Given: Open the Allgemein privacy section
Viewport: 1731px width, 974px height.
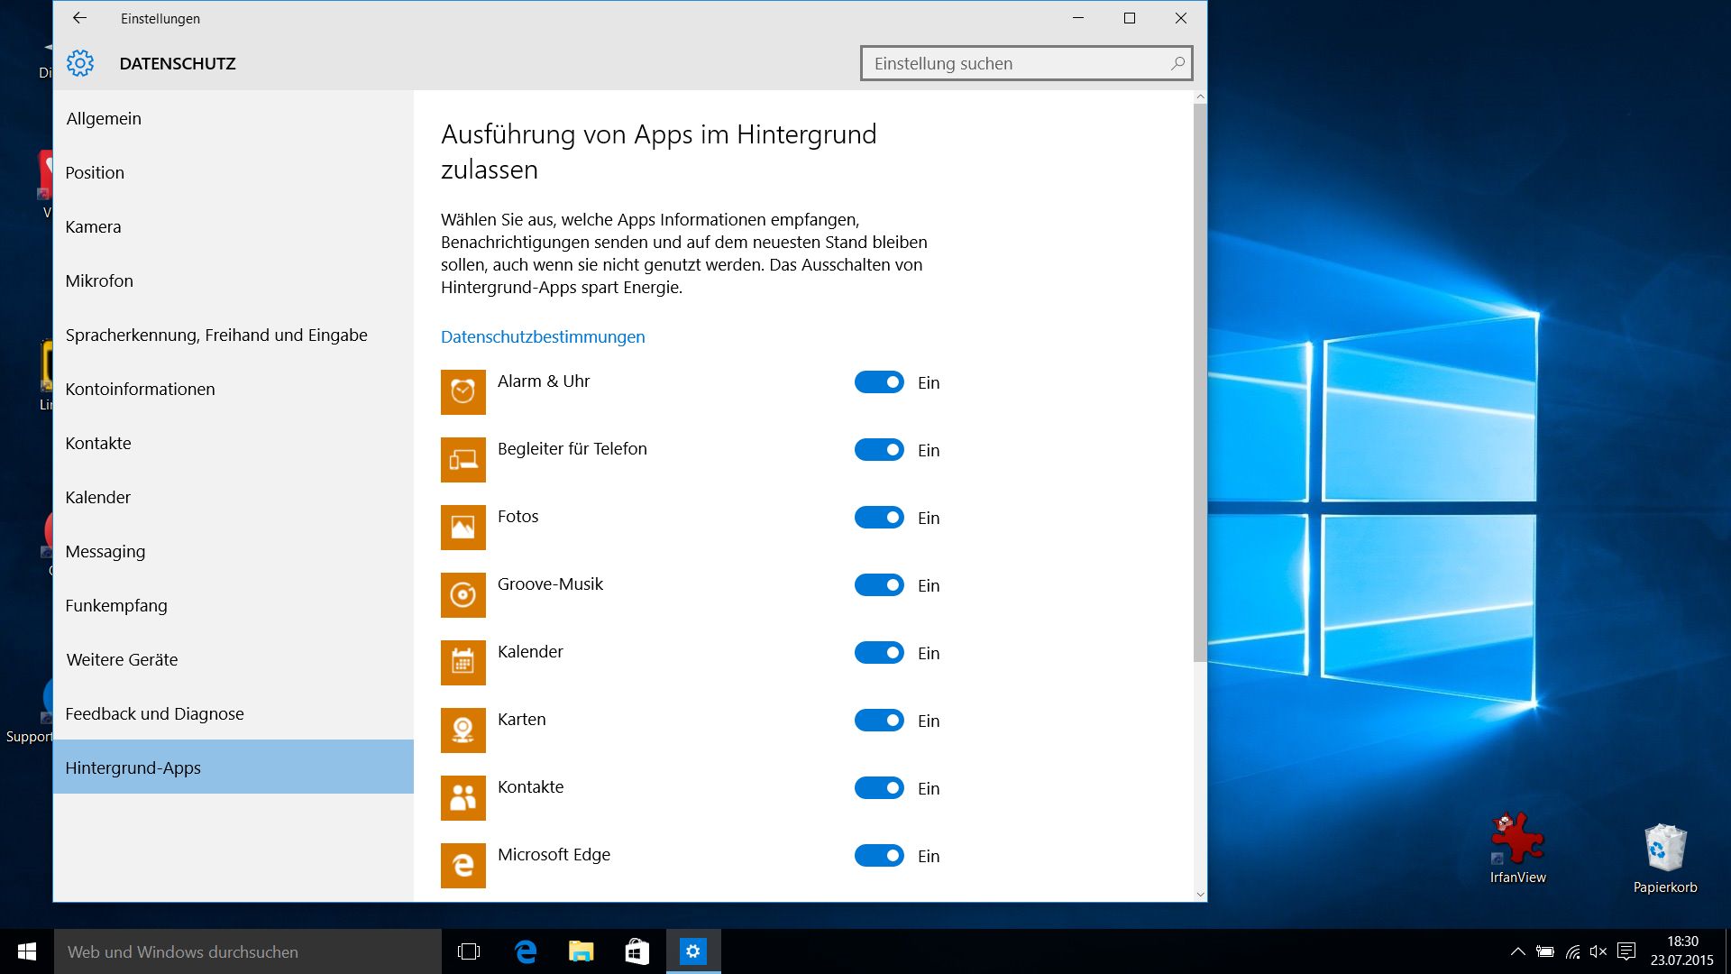Looking at the screenshot, I should point(234,118).
